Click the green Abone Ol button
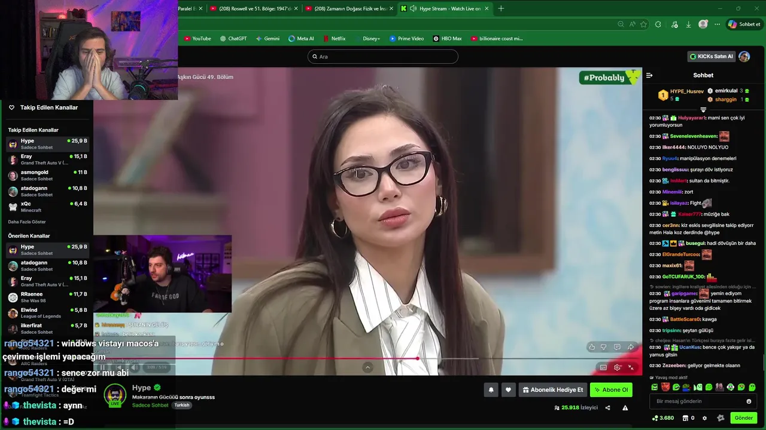 pos(611,390)
